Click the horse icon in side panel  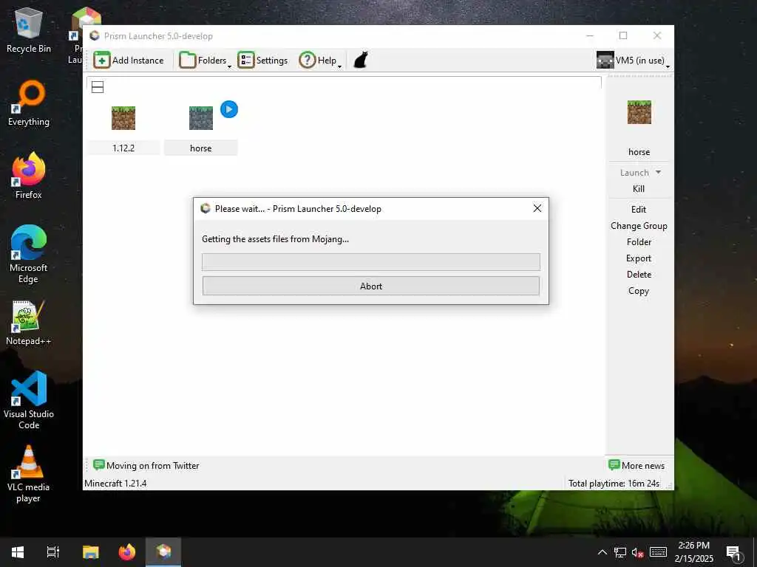click(x=639, y=112)
